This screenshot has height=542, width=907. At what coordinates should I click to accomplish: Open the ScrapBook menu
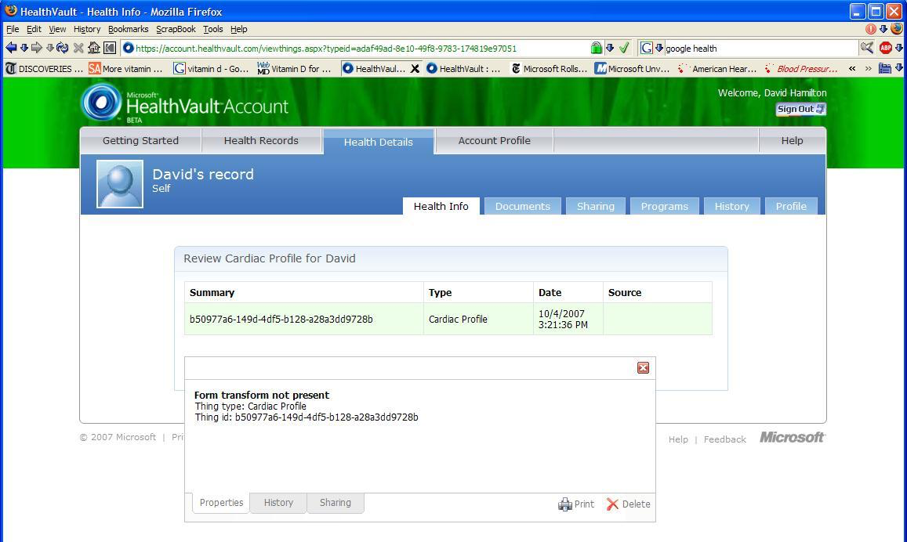pos(176,29)
